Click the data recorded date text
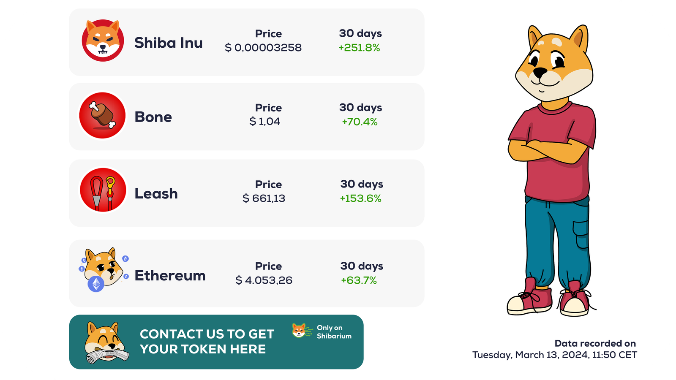The image size is (676, 380). 554,355
